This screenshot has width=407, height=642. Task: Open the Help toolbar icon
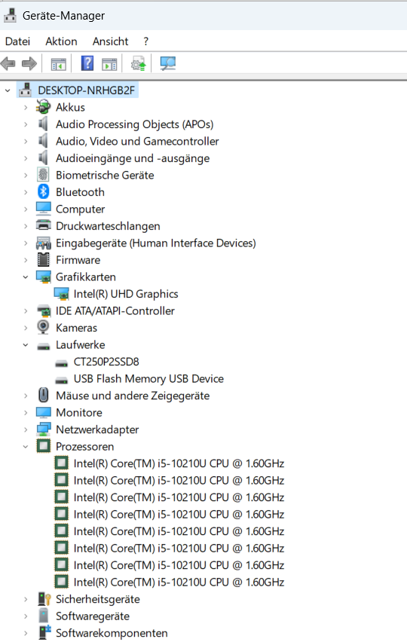87,63
